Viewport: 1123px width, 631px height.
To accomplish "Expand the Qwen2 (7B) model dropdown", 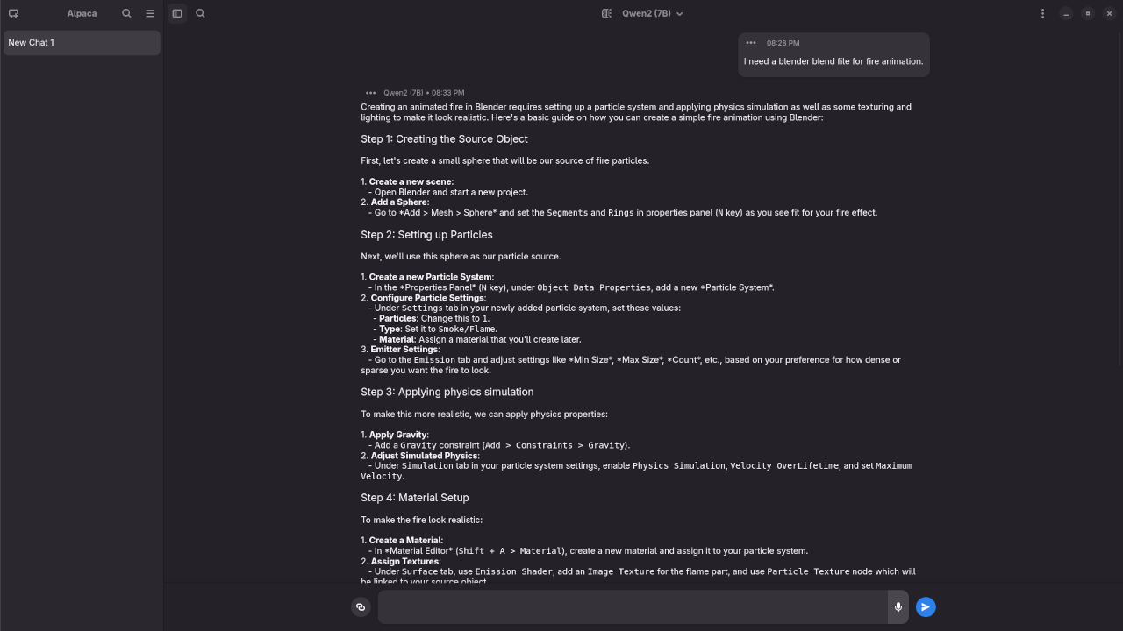I will (x=652, y=13).
